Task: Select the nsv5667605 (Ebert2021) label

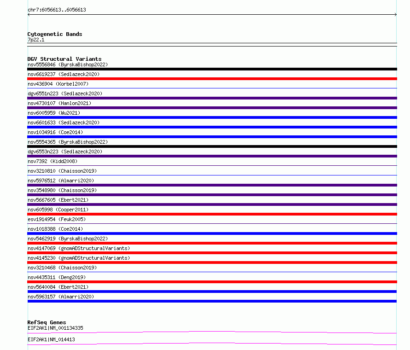Action: [58, 200]
